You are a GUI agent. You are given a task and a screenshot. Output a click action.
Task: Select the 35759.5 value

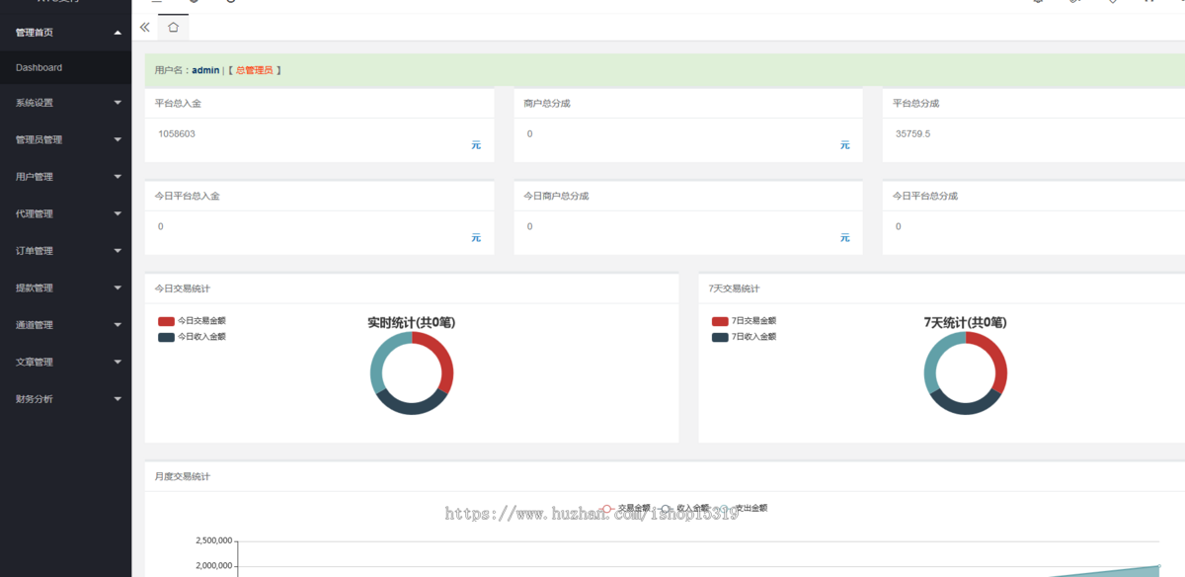(x=913, y=133)
